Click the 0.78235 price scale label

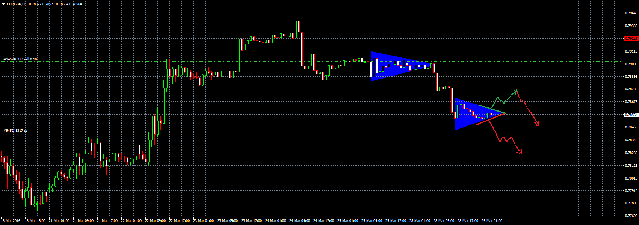631,153
